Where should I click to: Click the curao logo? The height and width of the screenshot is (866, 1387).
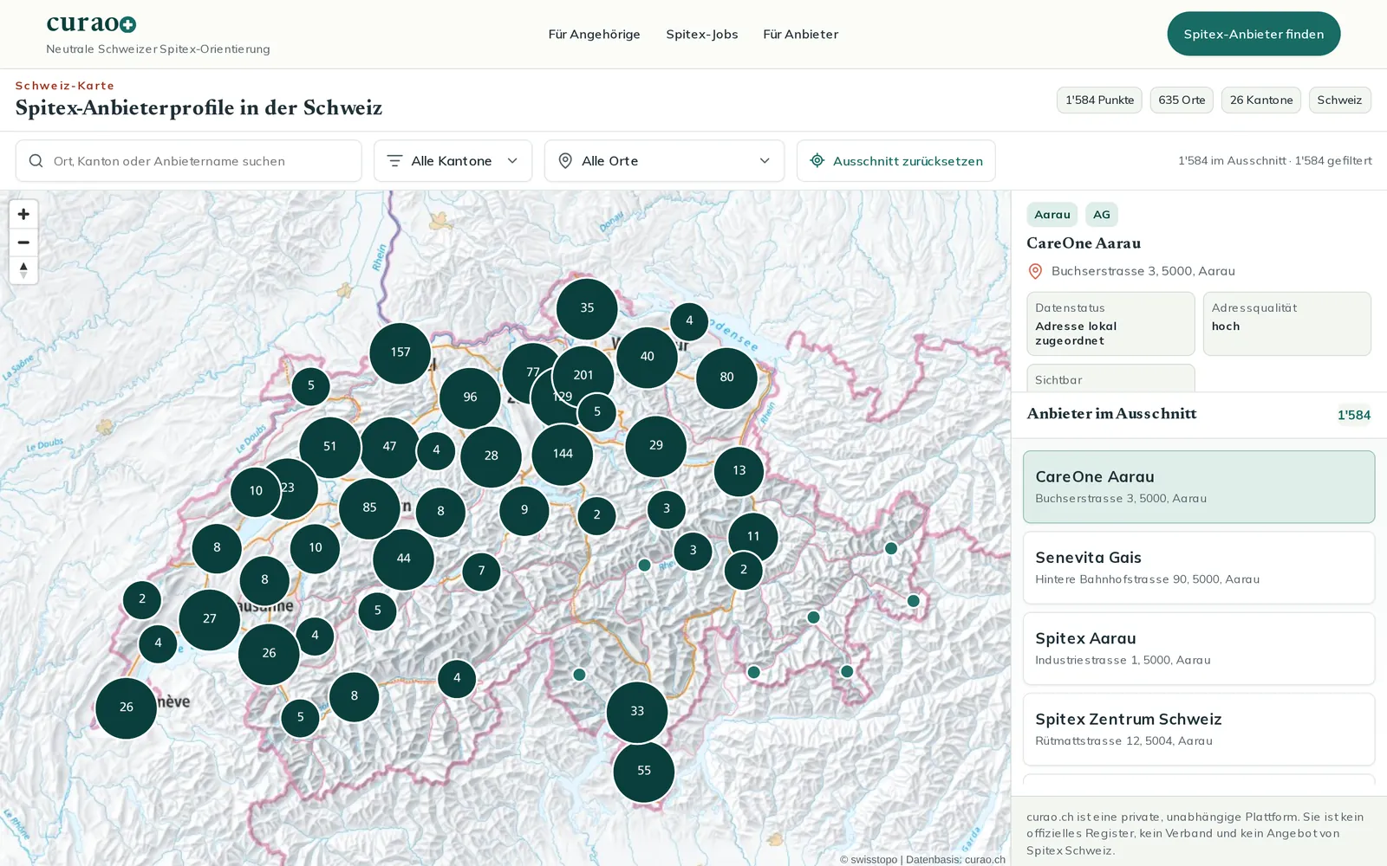point(91,24)
